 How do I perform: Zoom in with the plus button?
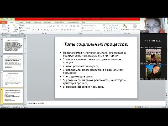click(x=163, y=107)
